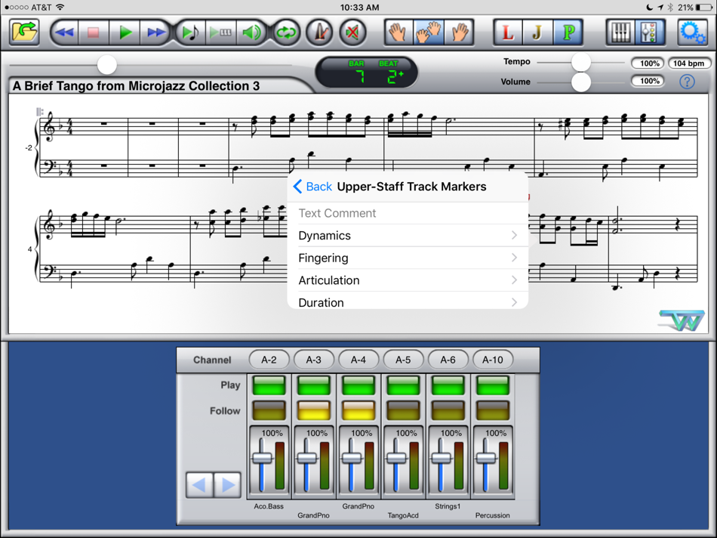Click the Aco.Bass channel volume fader
Viewport: 717px width, 538px height.
(x=262, y=458)
